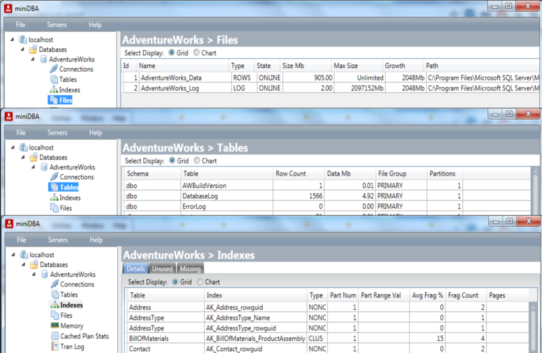Collapse Databases node in Files window
Viewport: 542px width, 353px height.
tap(22, 50)
